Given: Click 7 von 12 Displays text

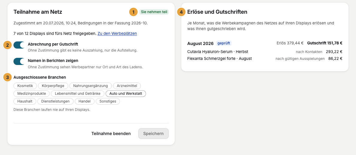Looking at the screenshot, I should [x=55, y=33].
